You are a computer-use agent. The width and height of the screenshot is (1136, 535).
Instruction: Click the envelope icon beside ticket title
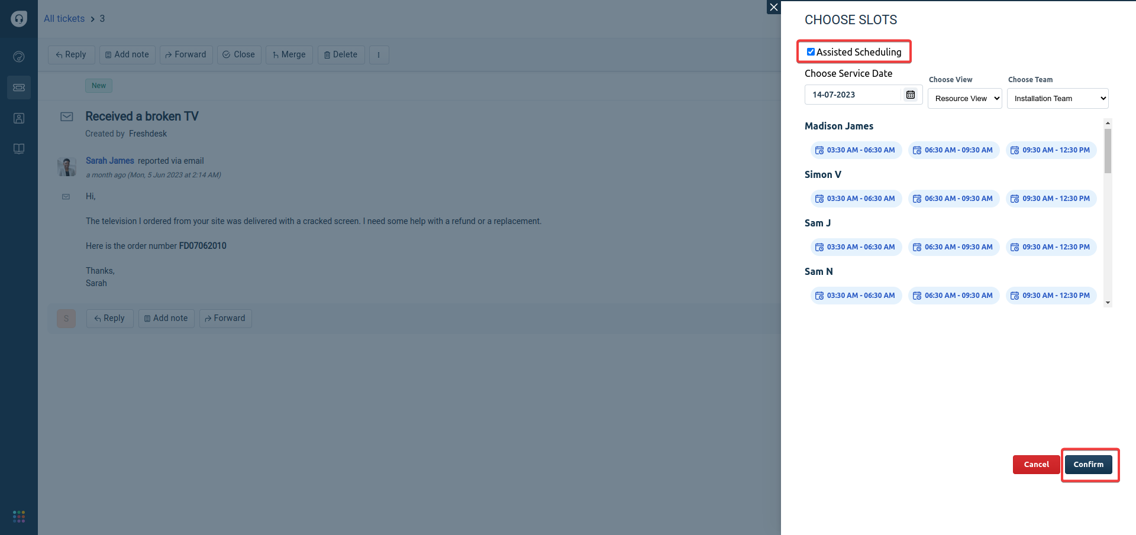point(67,117)
